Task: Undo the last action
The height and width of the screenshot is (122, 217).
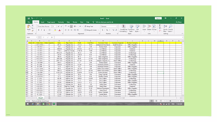Action: coord(32,18)
